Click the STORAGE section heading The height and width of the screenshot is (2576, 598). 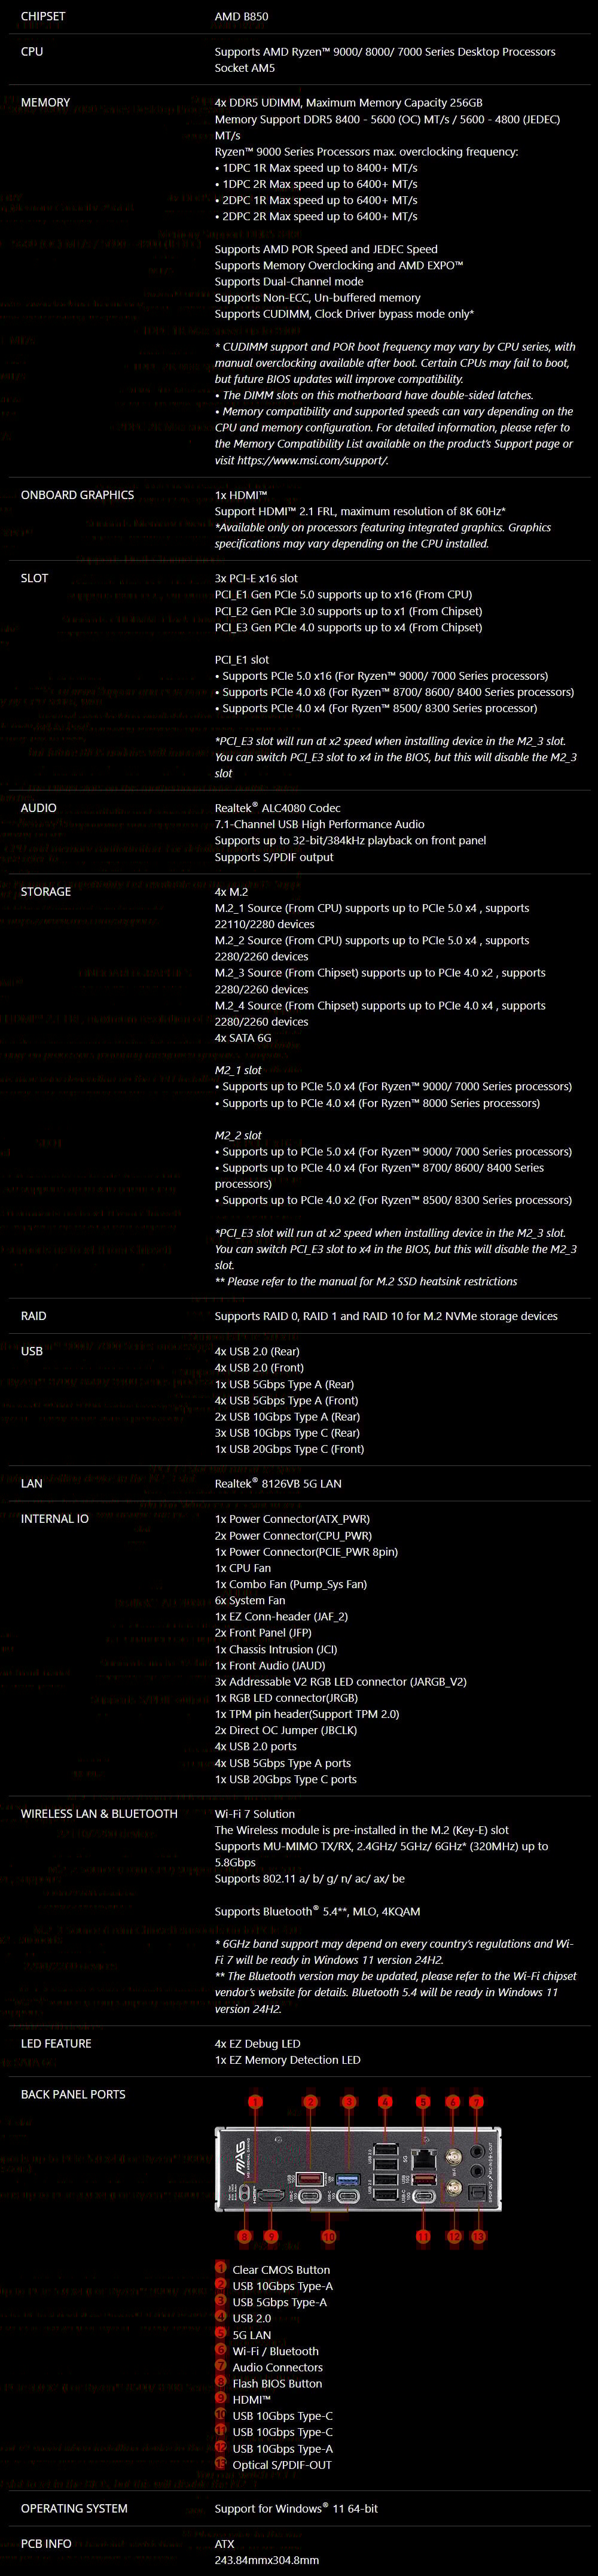coord(46,891)
